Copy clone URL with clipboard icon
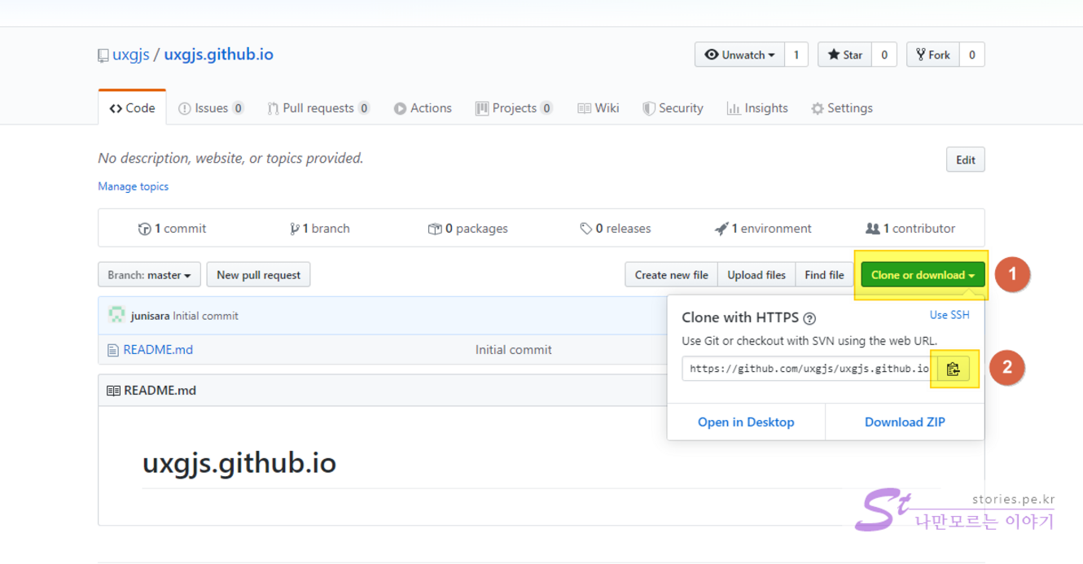The image size is (1083, 564). coord(953,369)
